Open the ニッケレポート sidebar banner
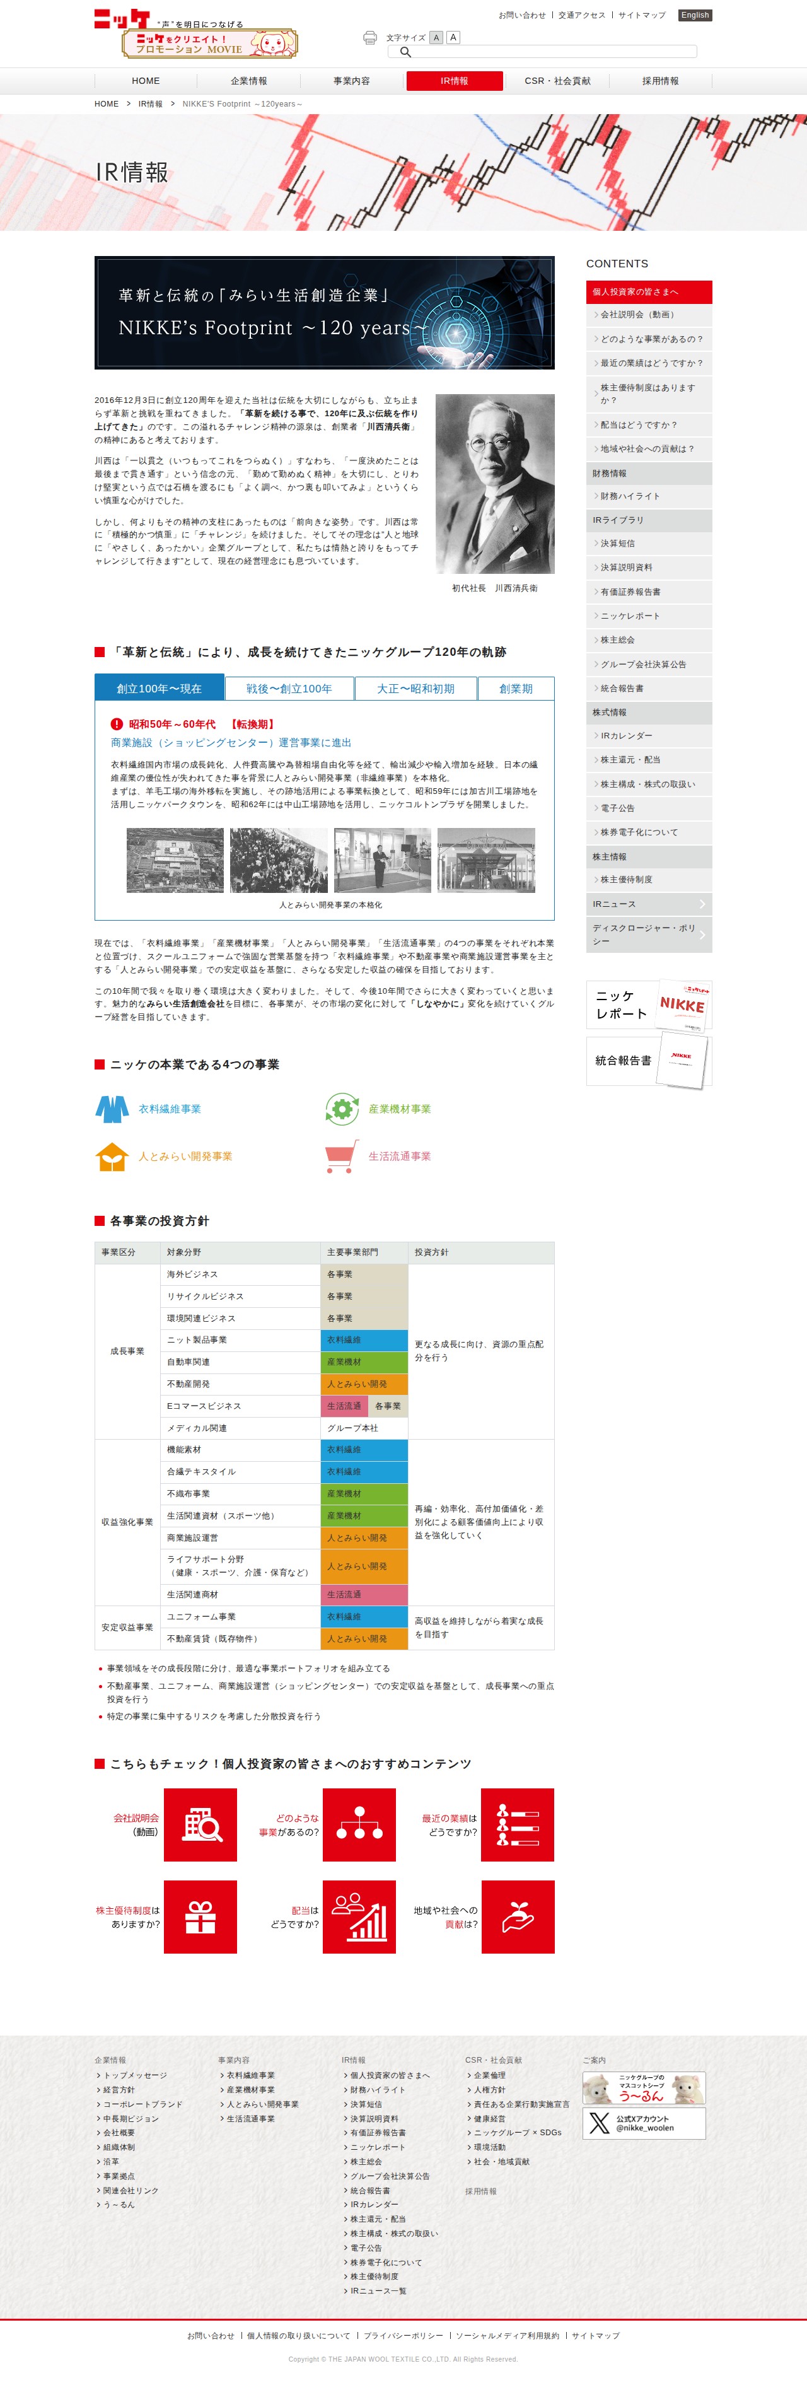The width and height of the screenshot is (807, 2390). (x=649, y=1005)
